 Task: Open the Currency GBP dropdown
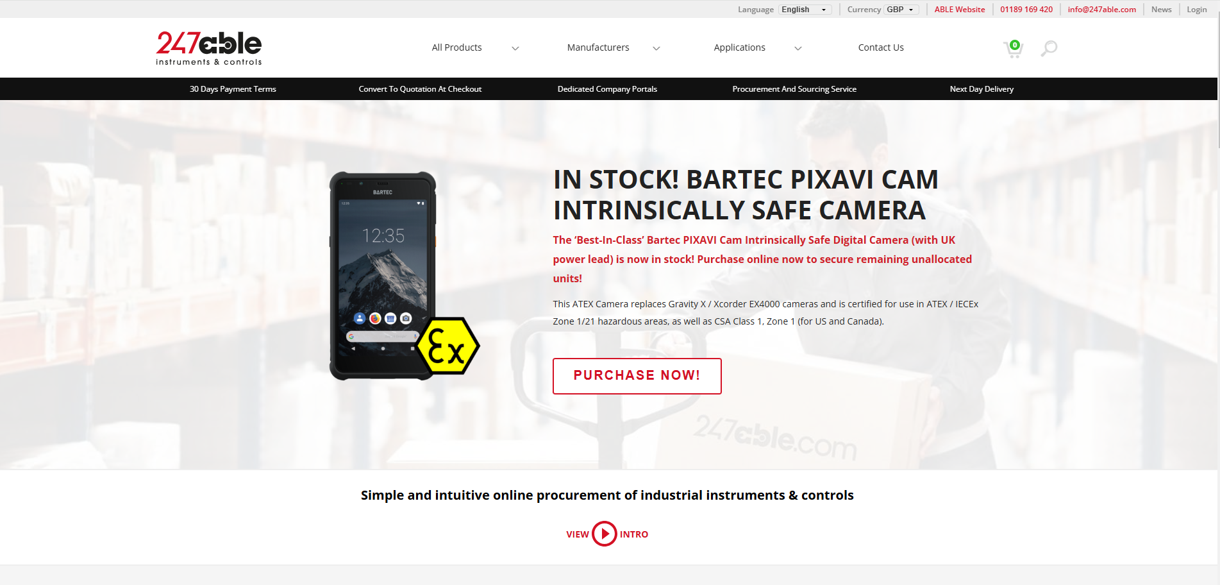click(901, 10)
